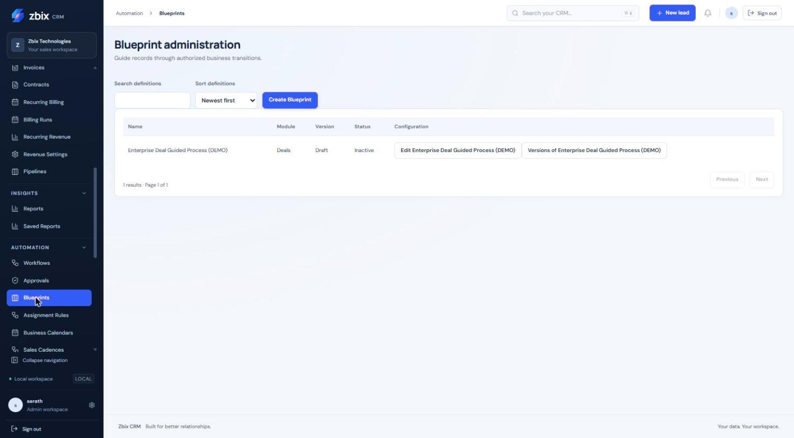The height and width of the screenshot is (438, 794).
Task: Click the user avatar in top bar
Action: point(731,13)
